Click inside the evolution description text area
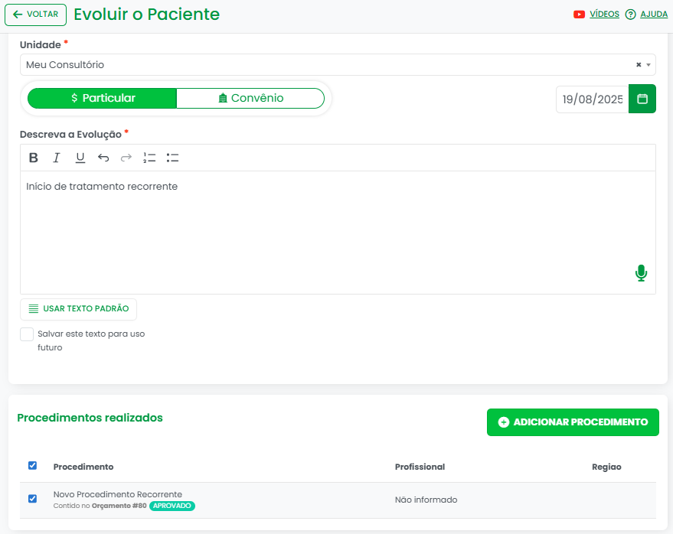673x534 pixels. 337,230
